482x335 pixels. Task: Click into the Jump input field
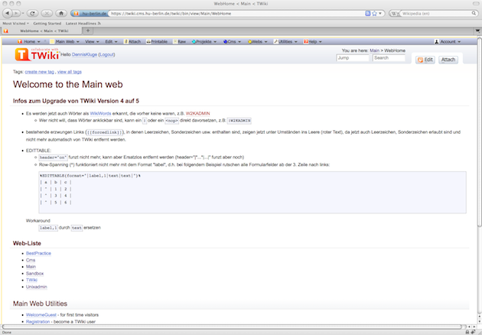353,58
